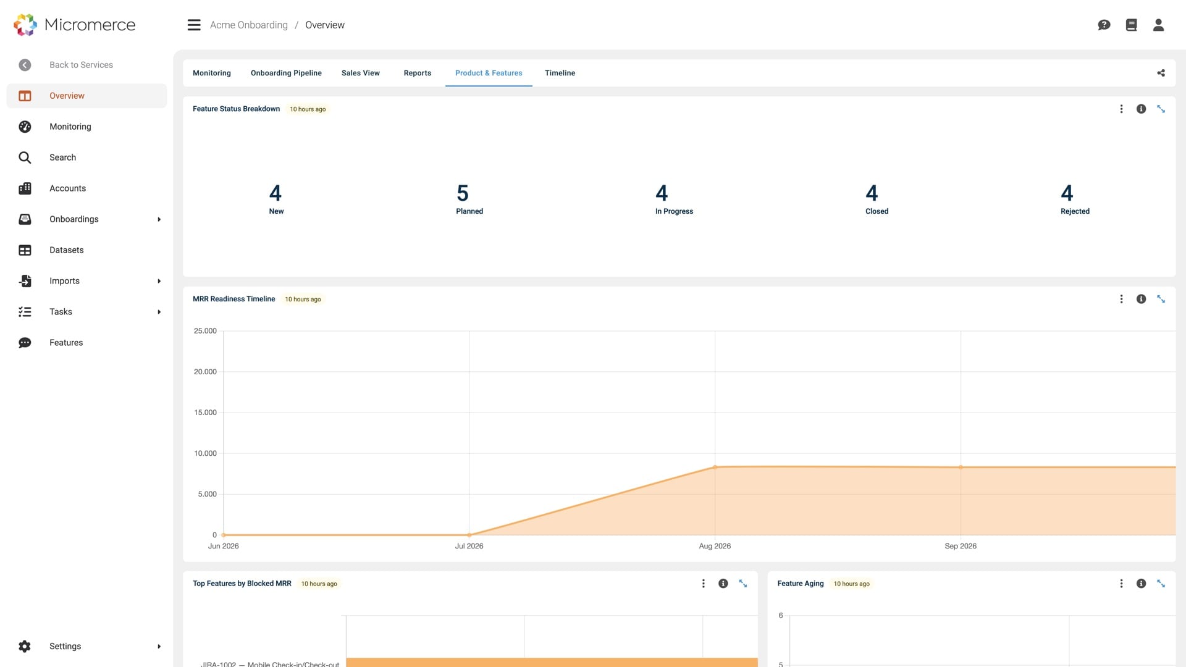Click the New features count 4

coord(275,193)
